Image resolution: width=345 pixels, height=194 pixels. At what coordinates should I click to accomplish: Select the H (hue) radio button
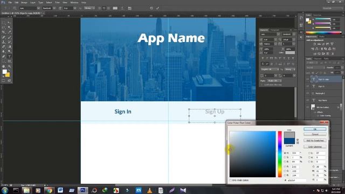(285, 153)
